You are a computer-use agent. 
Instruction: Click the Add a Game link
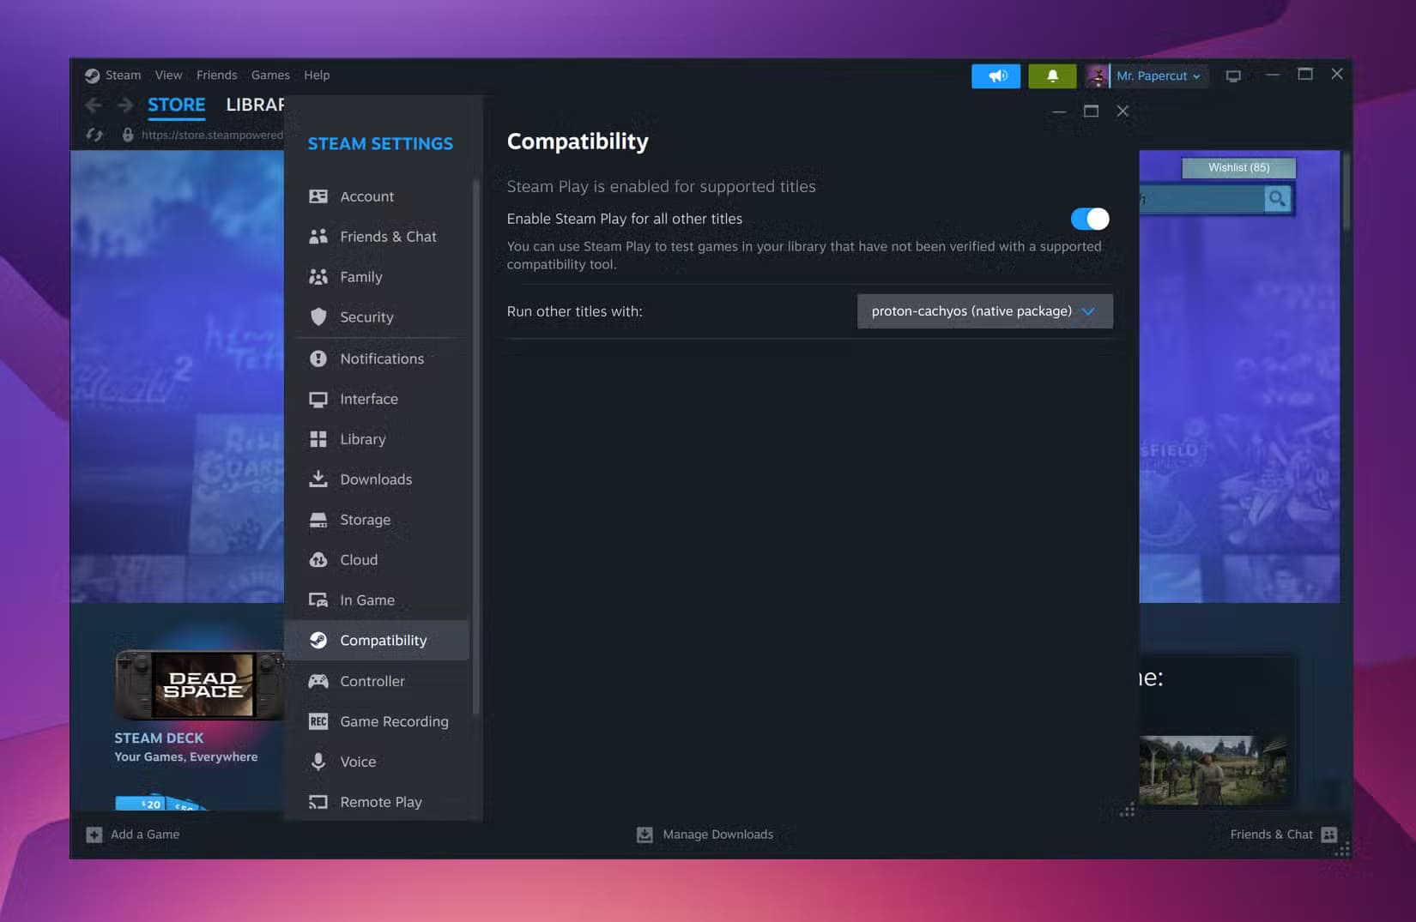pyautogui.click(x=145, y=835)
